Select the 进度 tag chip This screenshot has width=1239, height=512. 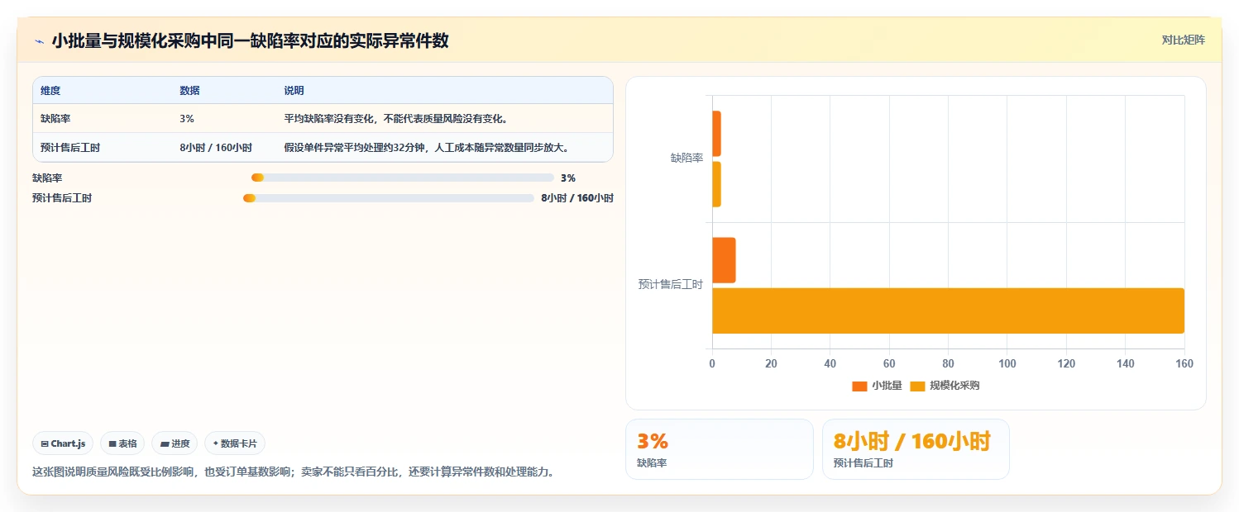(175, 443)
